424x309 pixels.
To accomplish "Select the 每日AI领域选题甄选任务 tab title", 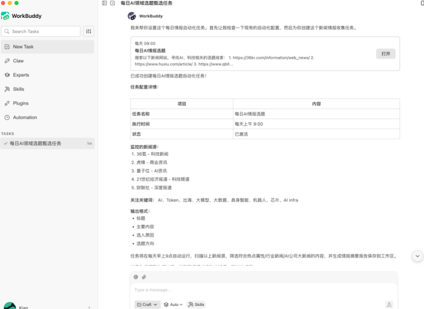I will click(x=145, y=3).
